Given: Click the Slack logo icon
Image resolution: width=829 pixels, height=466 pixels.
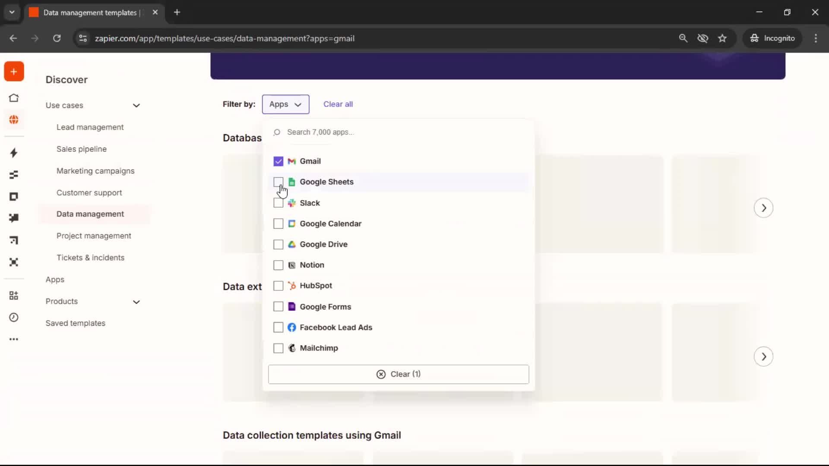Looking at the screenshot, I should point(292,203).
